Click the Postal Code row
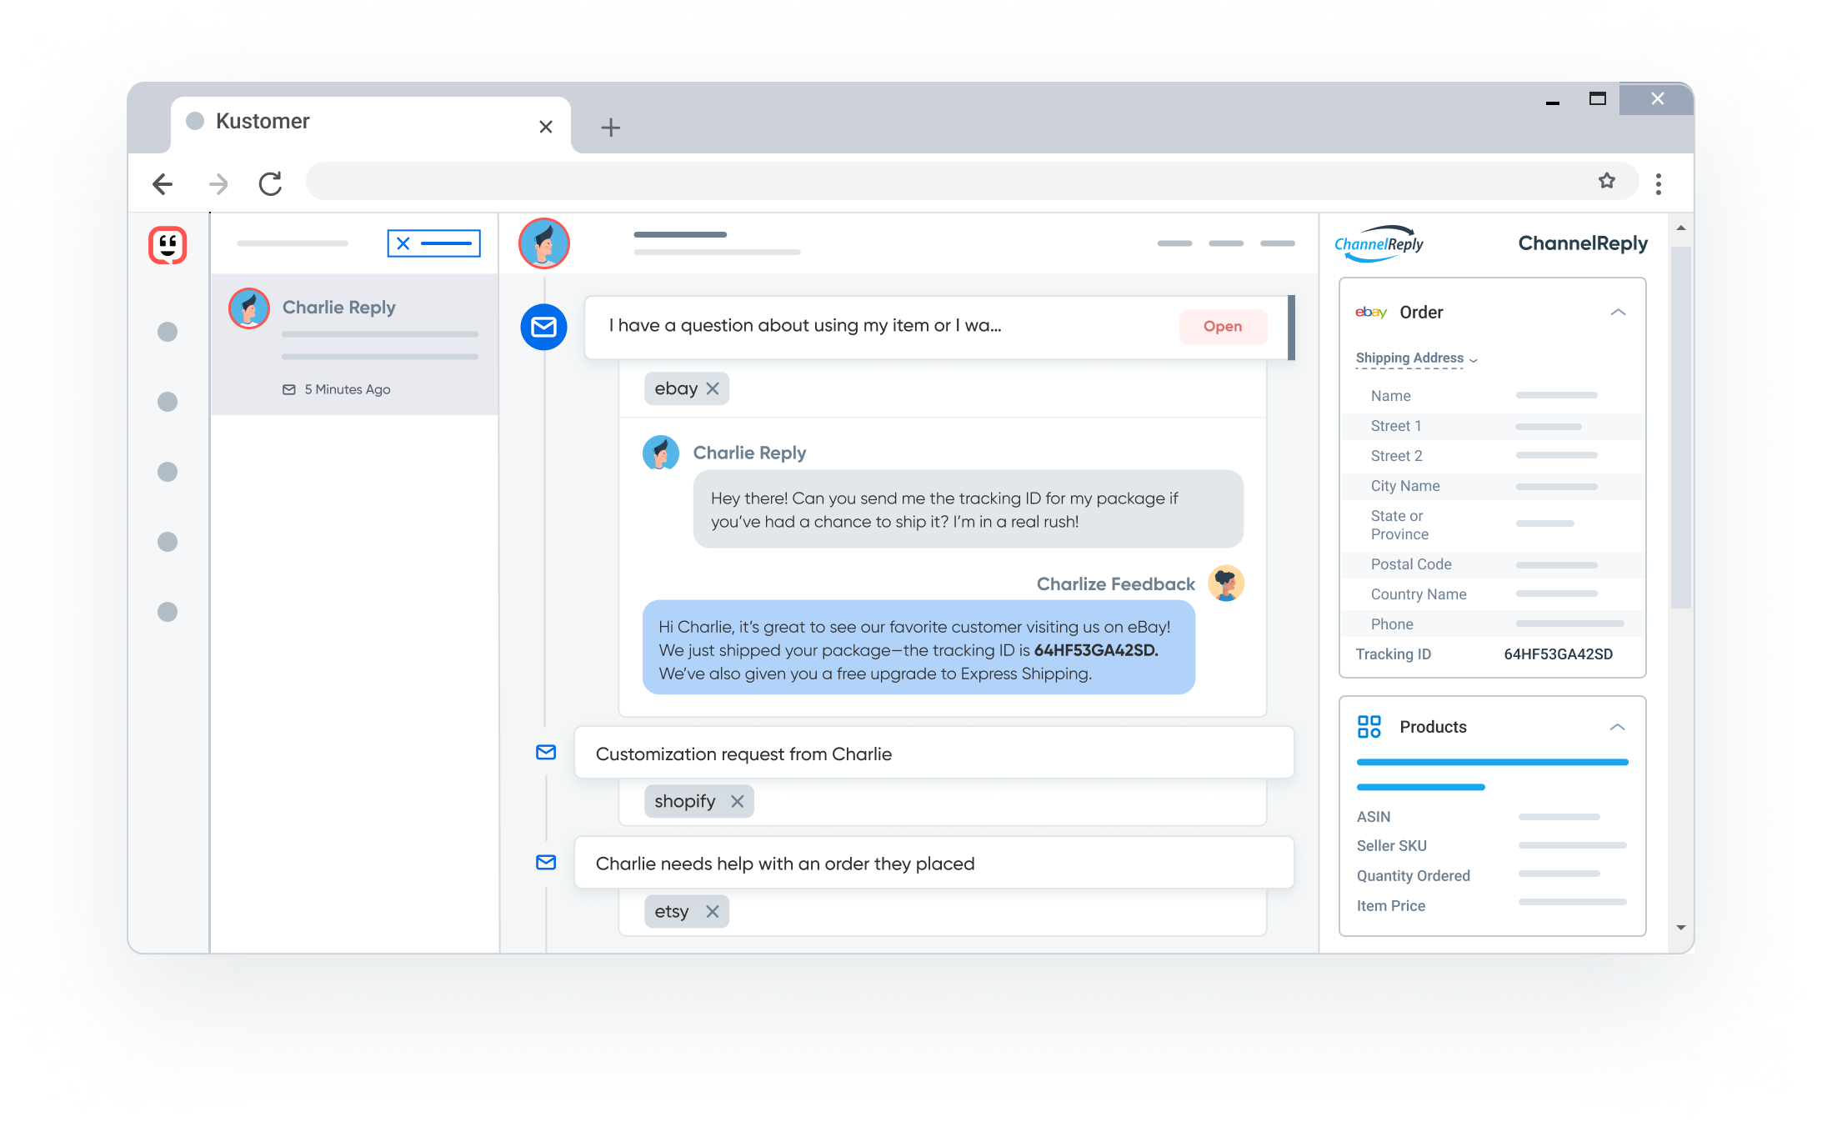Screen dimensions: 1822x1127 tap(1492, 564)
